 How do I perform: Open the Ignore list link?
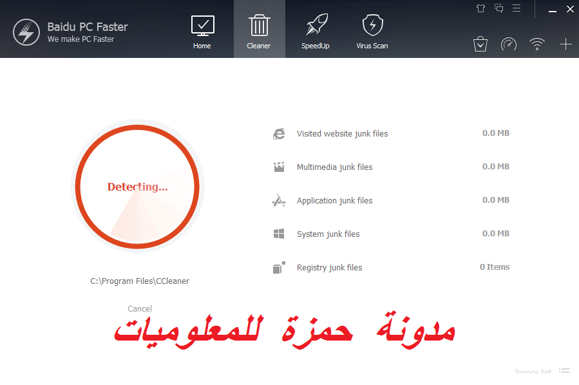click(x=533, y=371)
